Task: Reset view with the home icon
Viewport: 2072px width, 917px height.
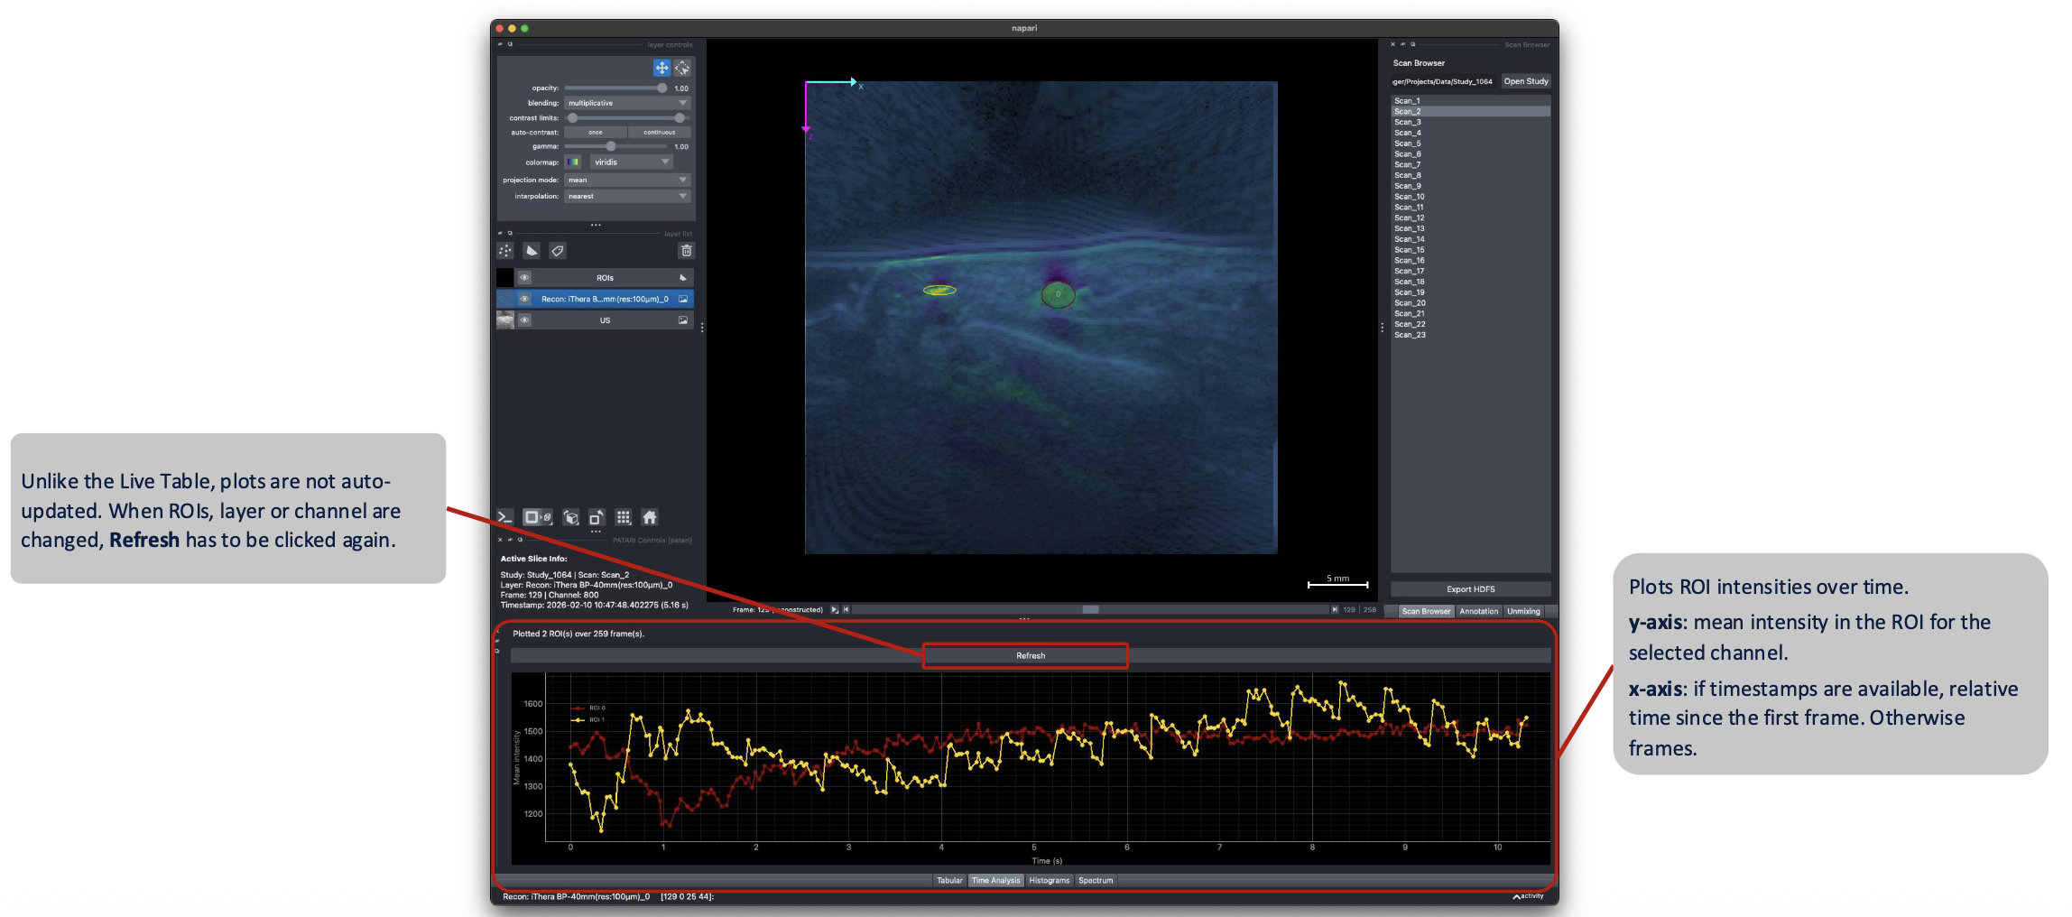Action: pos(650,517)
